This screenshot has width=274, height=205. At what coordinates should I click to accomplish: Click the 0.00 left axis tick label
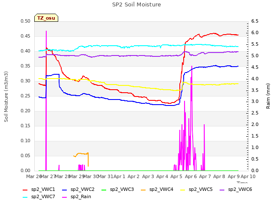[x=26, y=170]
